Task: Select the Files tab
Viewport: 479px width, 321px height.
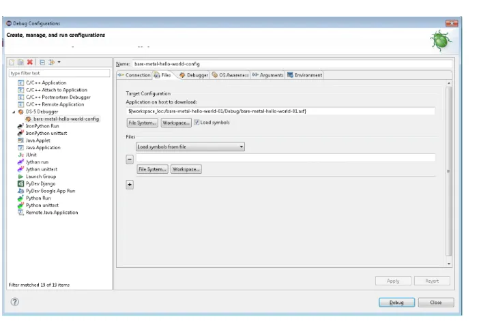Action: pos(162,75)
